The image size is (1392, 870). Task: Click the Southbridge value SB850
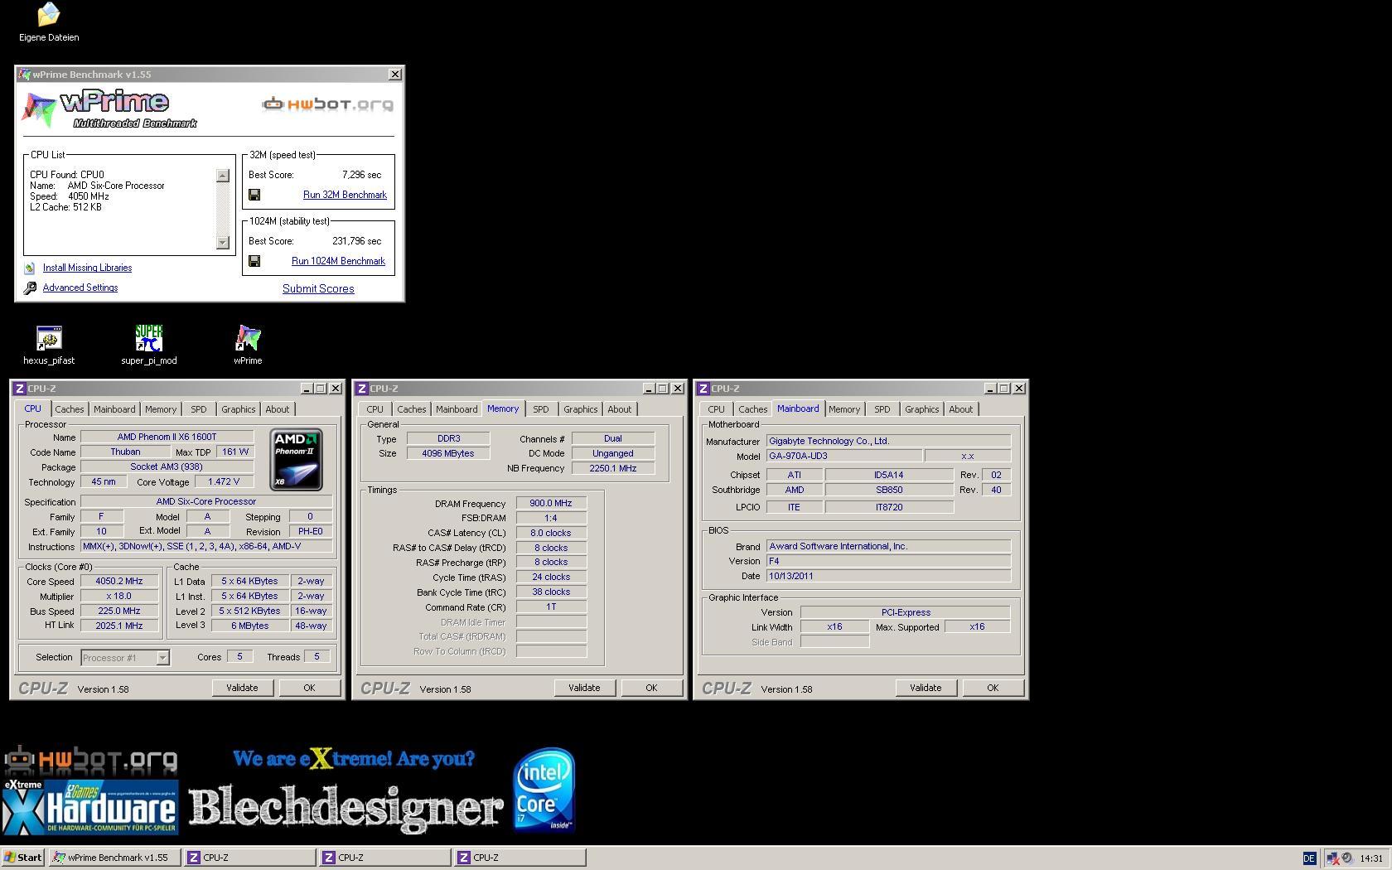889,491
